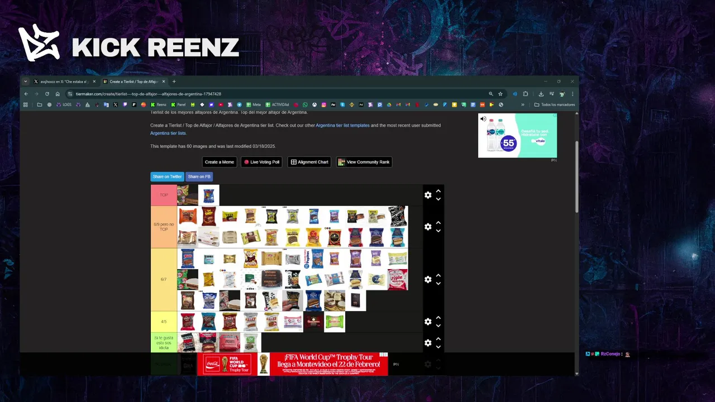Click the Create a Meme button
Screen dimensions: 715x402
[x=220, y=162]
